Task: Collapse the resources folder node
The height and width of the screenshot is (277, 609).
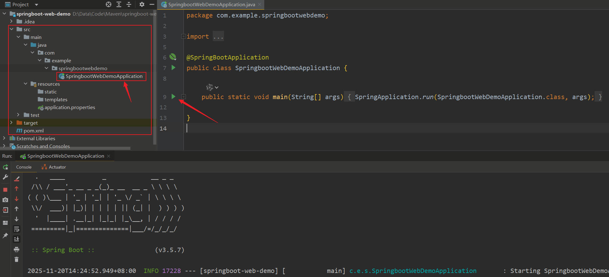Action: 26,84
